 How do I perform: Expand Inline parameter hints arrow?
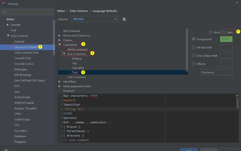tap(60, 86)
